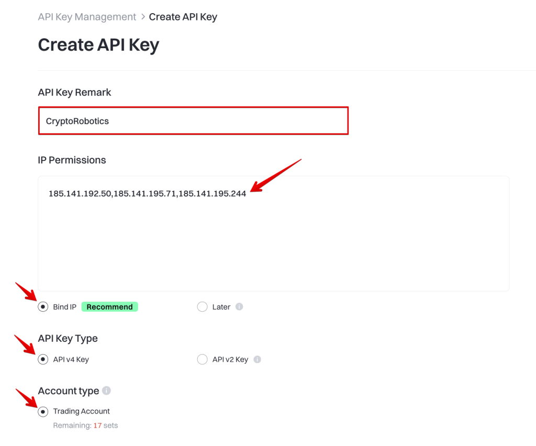Choose the API v2 Key radio button
Viewport: 536px width, 446px height.
pyautogui.click(x=202, y=360)
